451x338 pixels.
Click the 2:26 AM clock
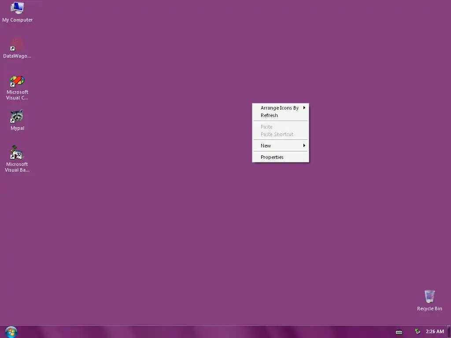(x=435, y=332)
